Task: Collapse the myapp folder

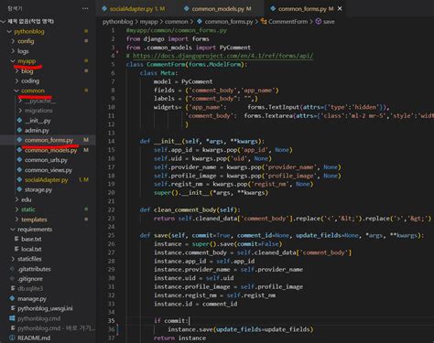Action: (x=27, y=61)
